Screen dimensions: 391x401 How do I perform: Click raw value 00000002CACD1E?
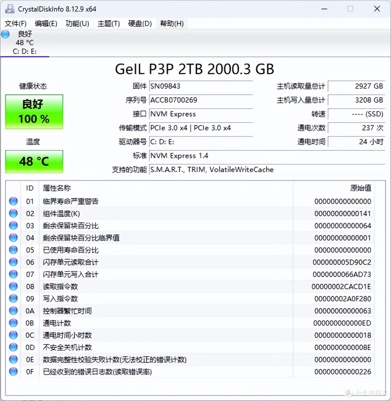pos(341,286)
